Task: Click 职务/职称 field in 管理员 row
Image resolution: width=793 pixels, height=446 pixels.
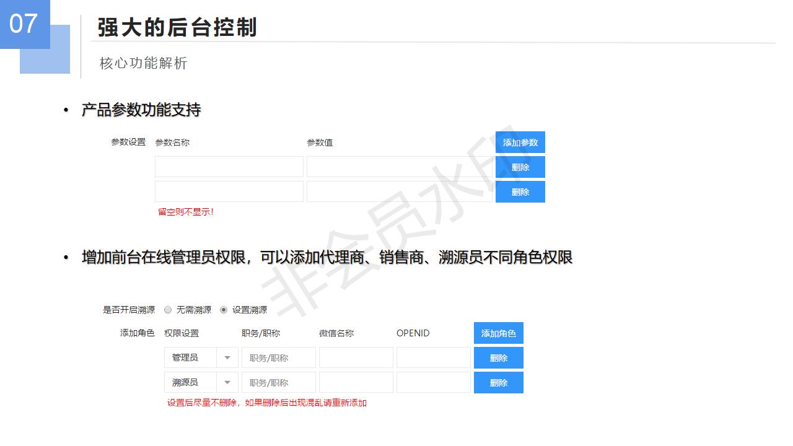Action: click(x=278, y=357)
